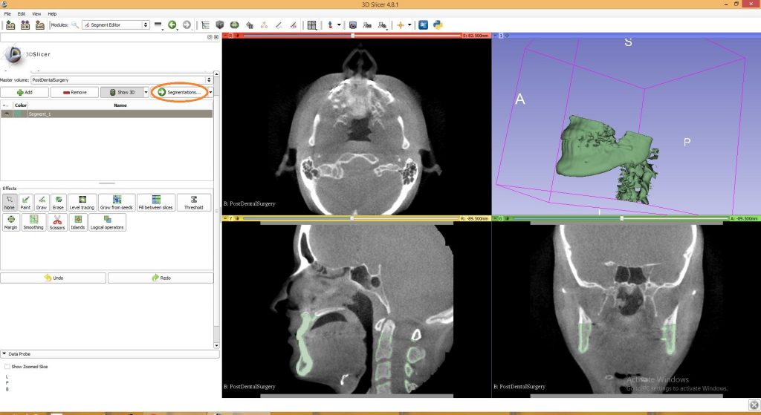The image size is (761, 415).
Task: Click the Save scene toolbar icon
Action: point(40,24)
